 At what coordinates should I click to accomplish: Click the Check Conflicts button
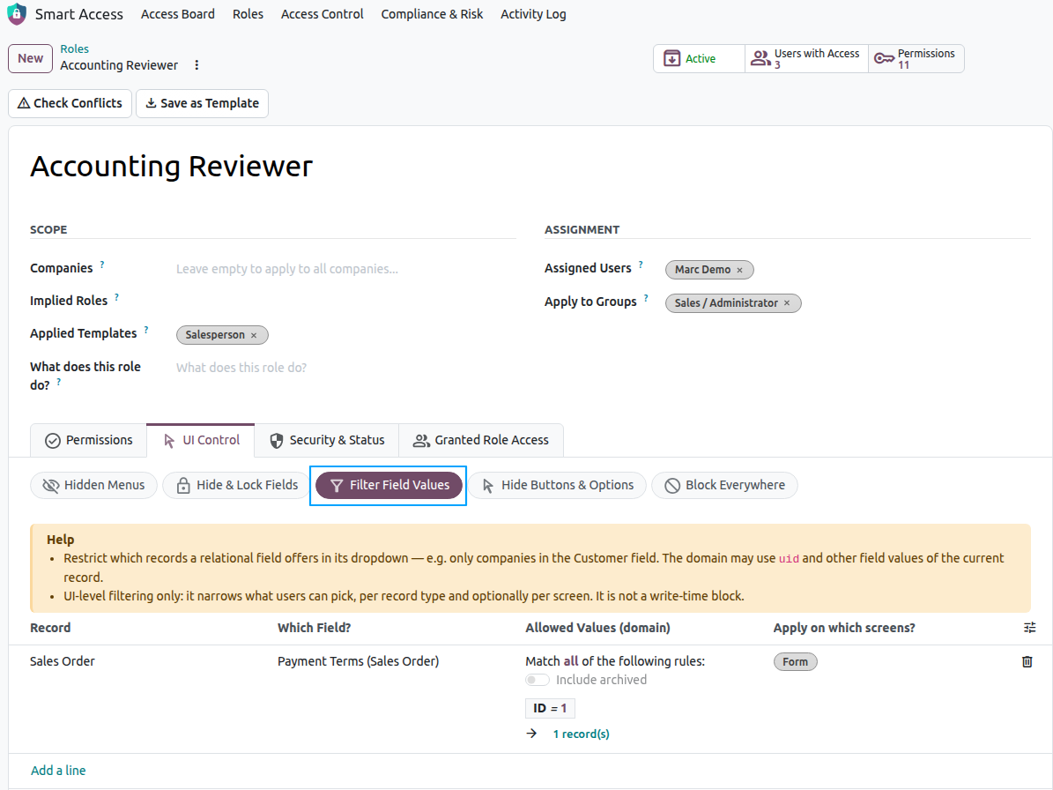pos(70,103)
